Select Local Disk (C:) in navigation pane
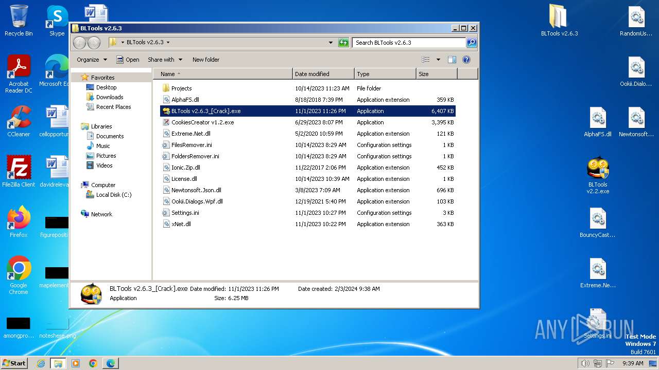 (x=113, y=195)
